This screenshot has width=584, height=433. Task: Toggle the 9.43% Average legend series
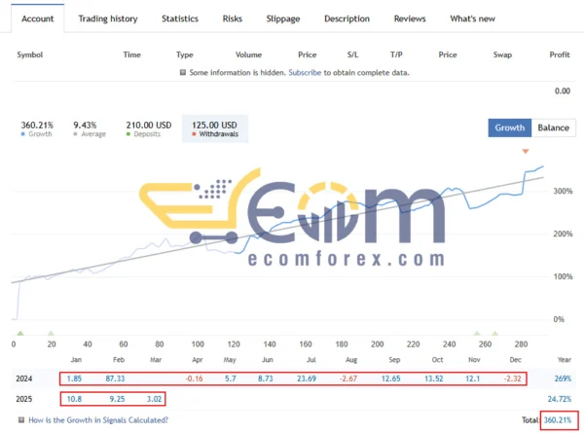coord(91,129)
